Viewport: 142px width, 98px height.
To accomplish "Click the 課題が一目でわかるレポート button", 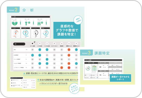I will pos(121,78).
